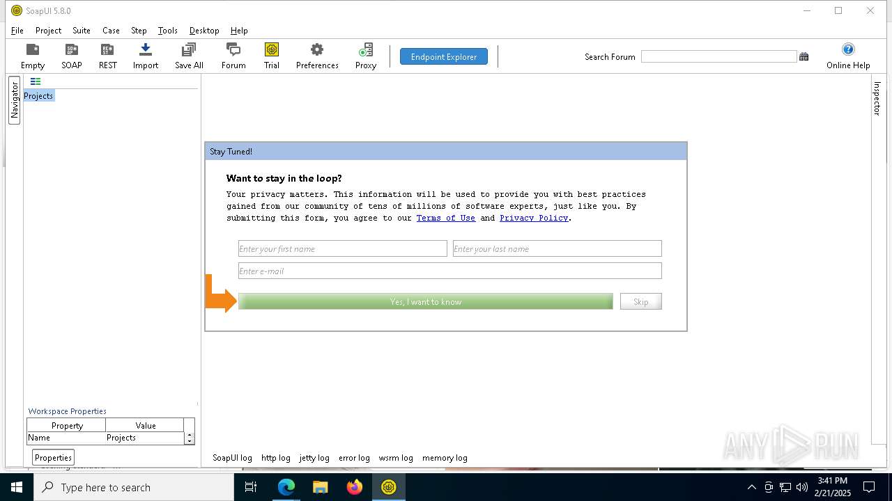Click the network tray icon

785,487
